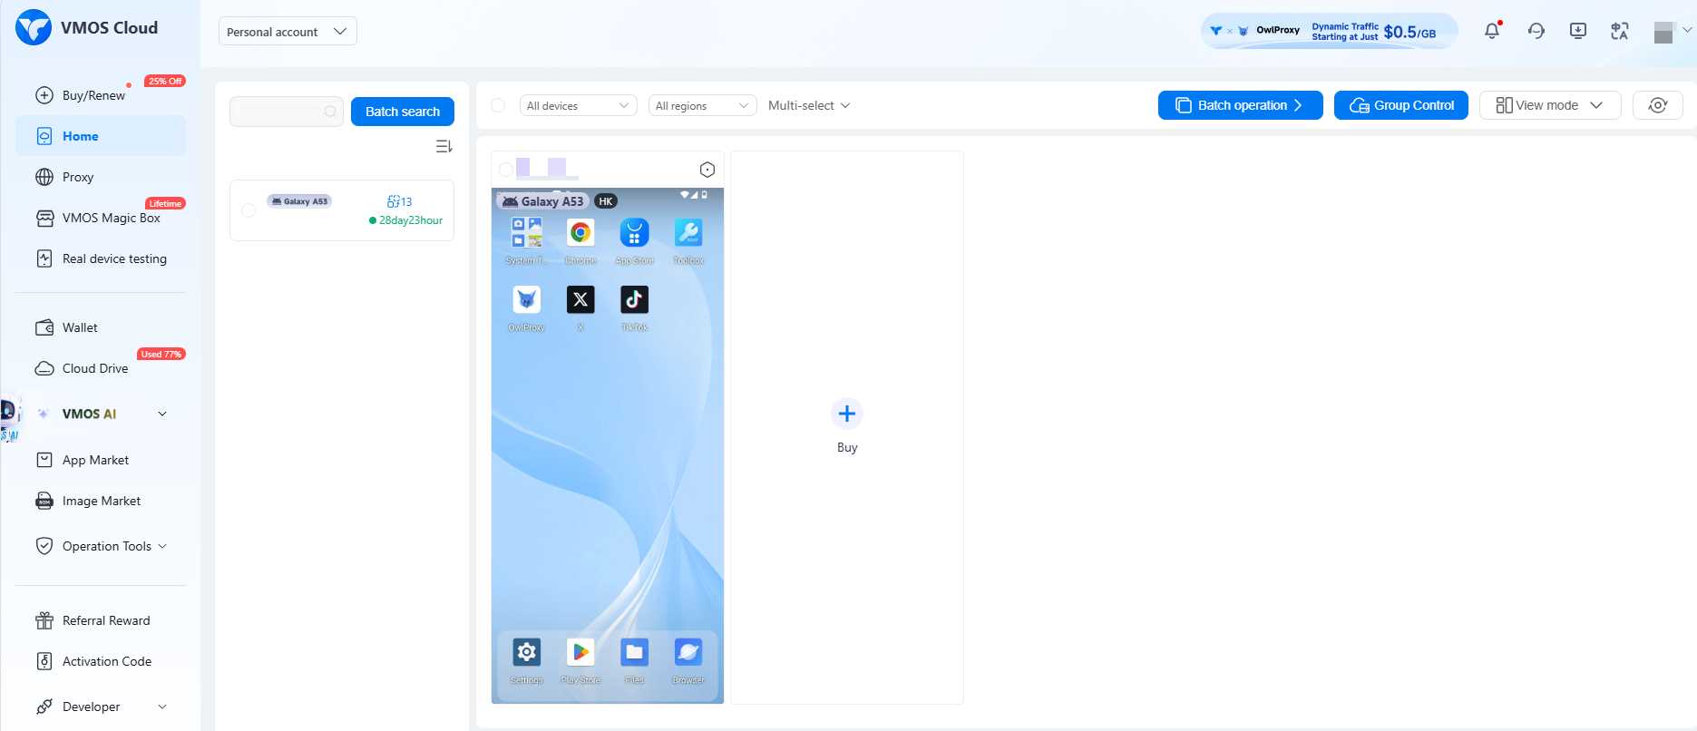Click the Batch search button
This screenshot has width=1697, height=731.
402,112
